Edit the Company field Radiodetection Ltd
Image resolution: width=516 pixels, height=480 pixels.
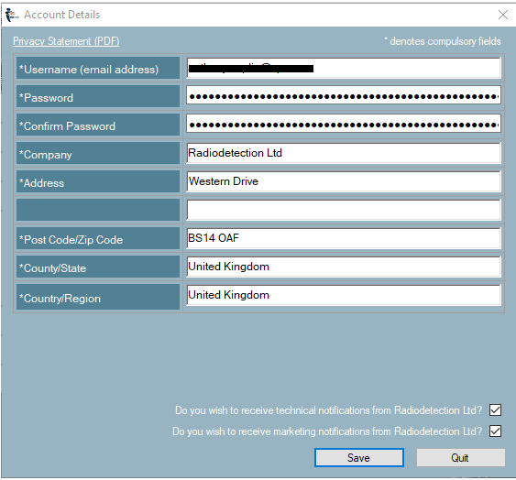(344, 153)
